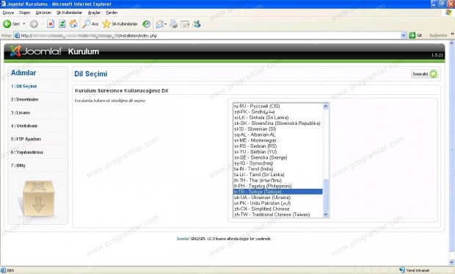Open the Düzen menu
455x274 pixels.
click(x=25, y=12)
